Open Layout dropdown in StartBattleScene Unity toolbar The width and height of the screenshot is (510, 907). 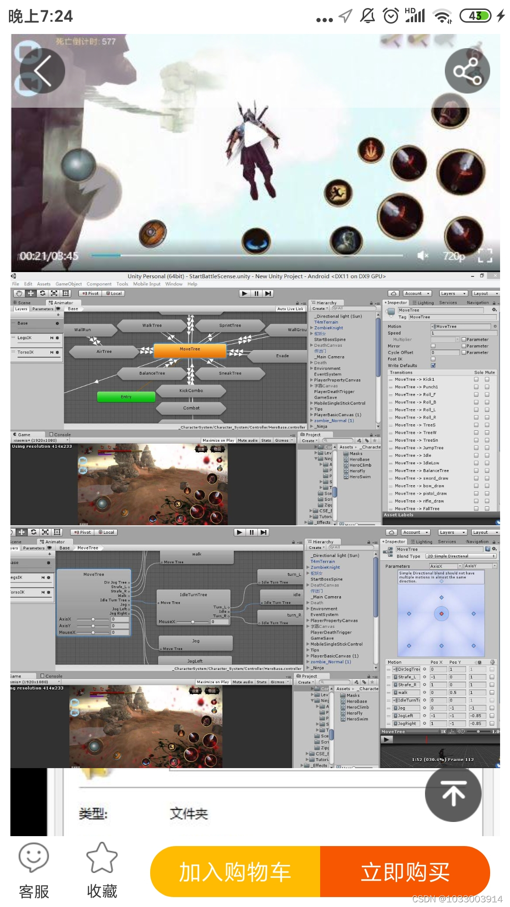(485, 293)
